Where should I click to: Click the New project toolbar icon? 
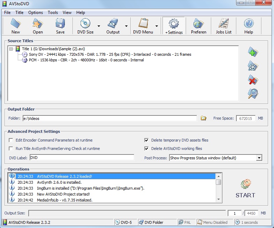pos(16,24)
